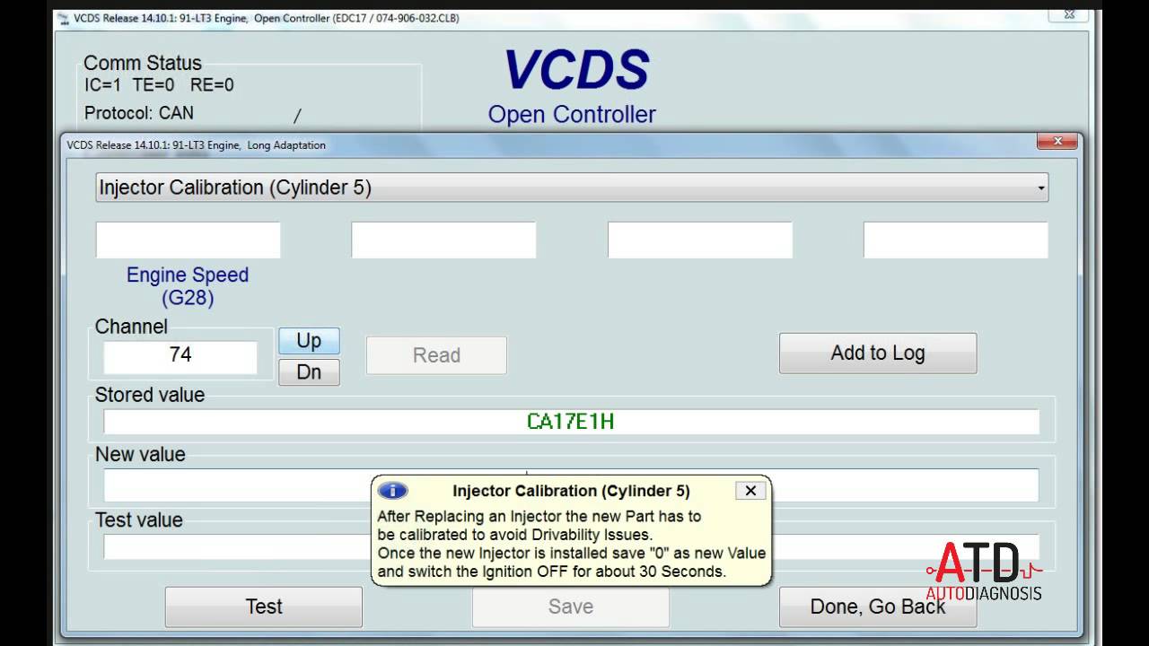This screenshot has height=646, width=1149.
Task: Click the Channel number field showing 74
Action: coord(180,355)
